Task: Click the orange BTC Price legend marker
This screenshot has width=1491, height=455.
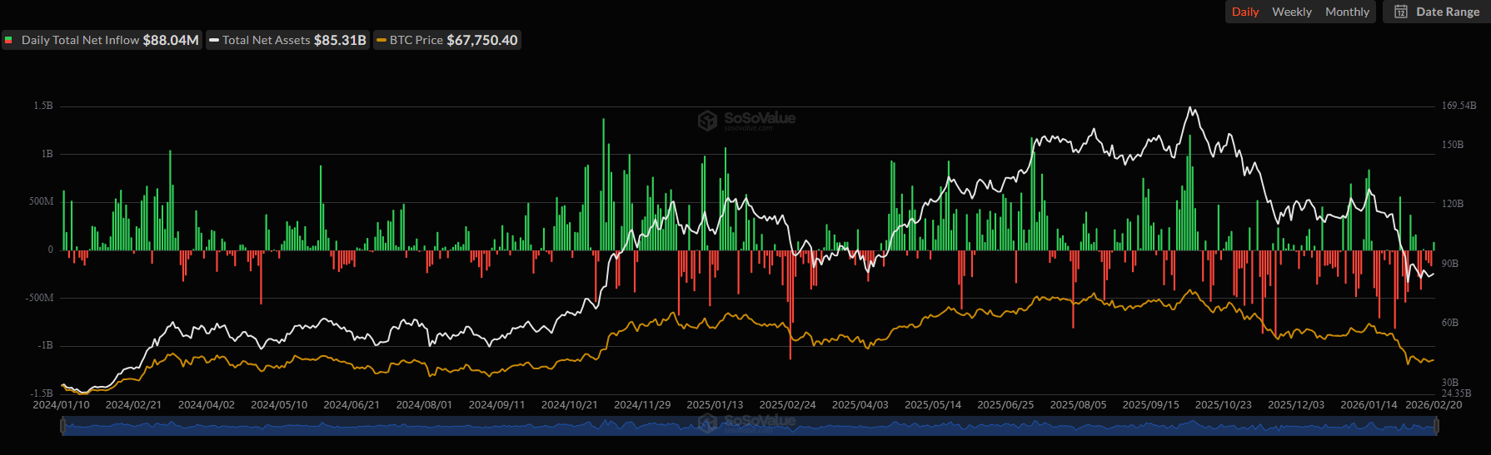Action: [381, 40]
